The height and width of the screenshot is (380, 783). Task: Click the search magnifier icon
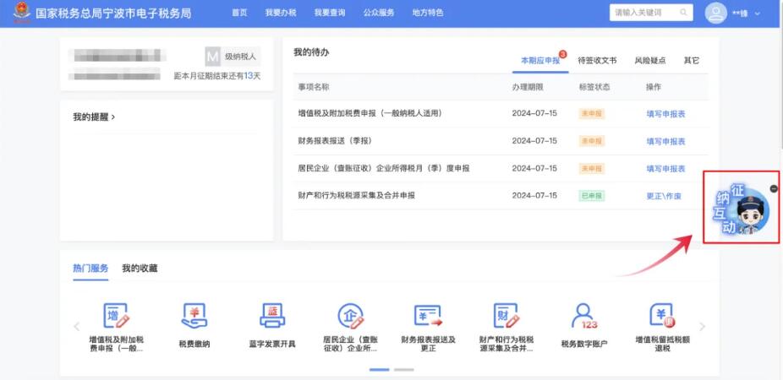click(x=684, y=13)
